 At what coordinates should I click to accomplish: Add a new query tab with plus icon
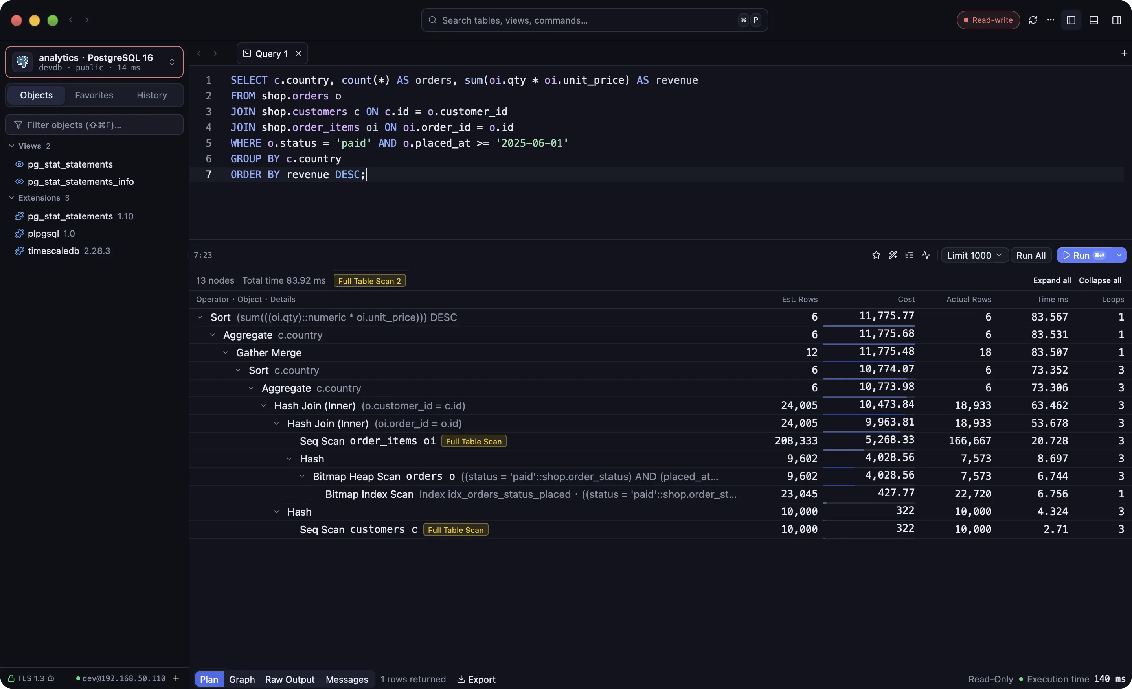coord(1124,53)
